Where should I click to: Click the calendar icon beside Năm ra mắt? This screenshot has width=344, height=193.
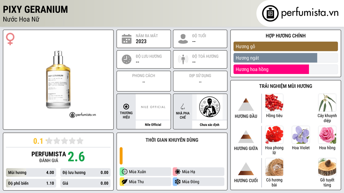click(x=127, y=39)
